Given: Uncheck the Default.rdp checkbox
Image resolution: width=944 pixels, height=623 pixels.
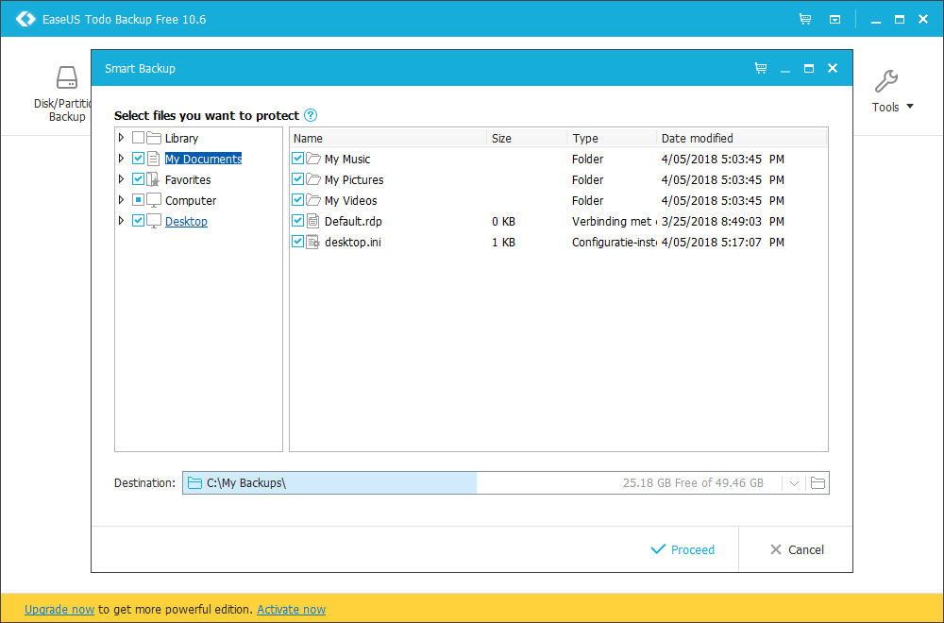Looking at the screenshot, I should 297,221.
